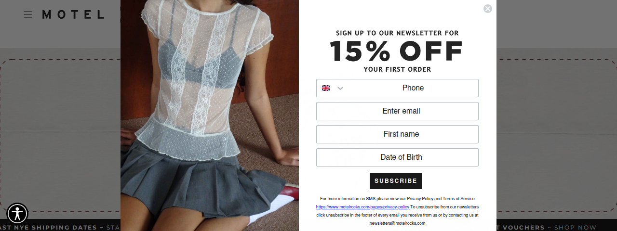Click the 'Your First Order' subheading

click(x=397, y=69)
